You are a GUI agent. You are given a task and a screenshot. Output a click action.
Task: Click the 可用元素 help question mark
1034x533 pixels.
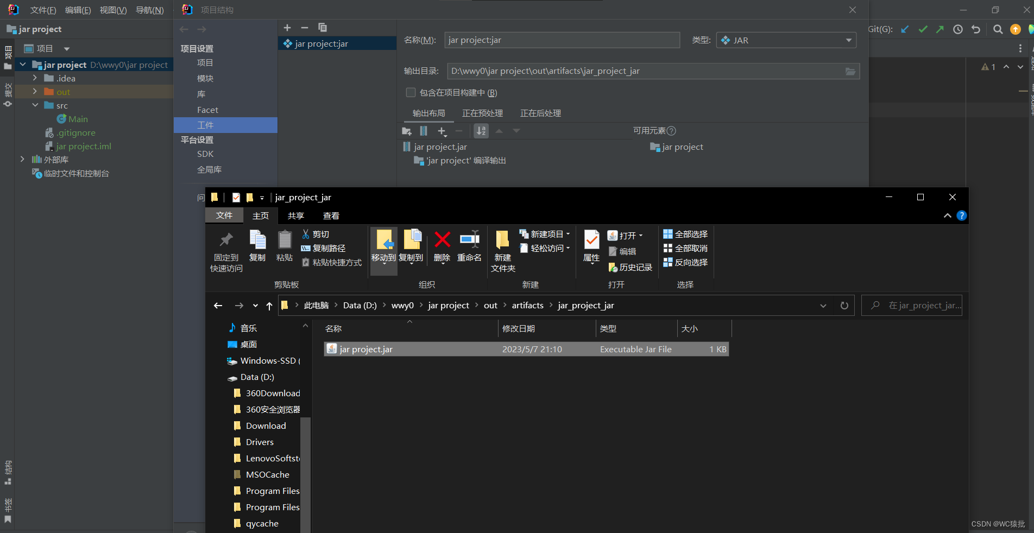672,130
